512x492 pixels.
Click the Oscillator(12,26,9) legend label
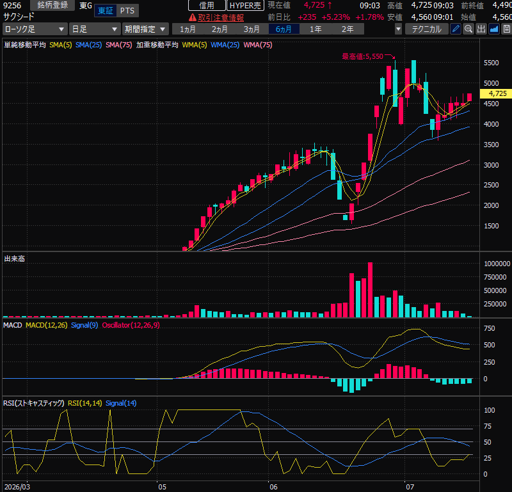coord(131,325)
